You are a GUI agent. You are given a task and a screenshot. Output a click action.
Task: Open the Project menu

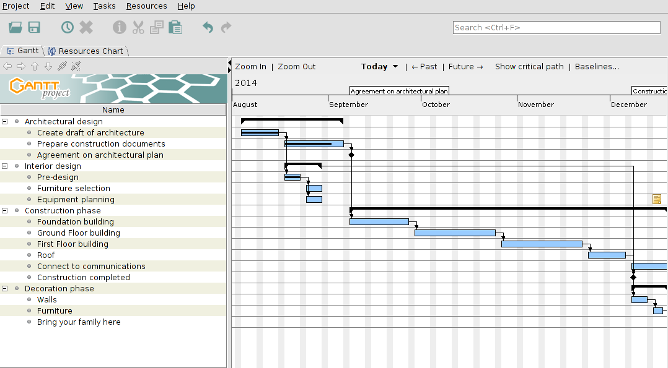(x=15, y=6)
